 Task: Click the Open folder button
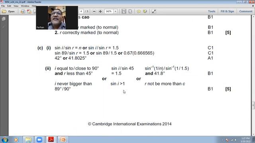pyautogui.click(x=8, y=12)
